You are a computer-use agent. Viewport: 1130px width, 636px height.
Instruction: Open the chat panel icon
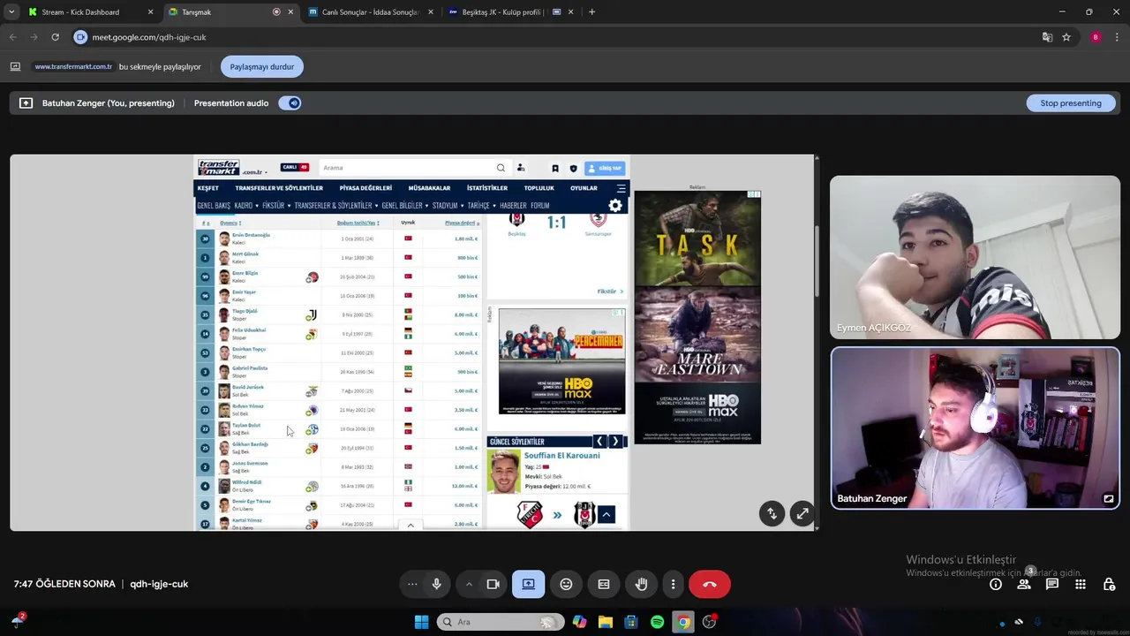[x=1052, y=584]
